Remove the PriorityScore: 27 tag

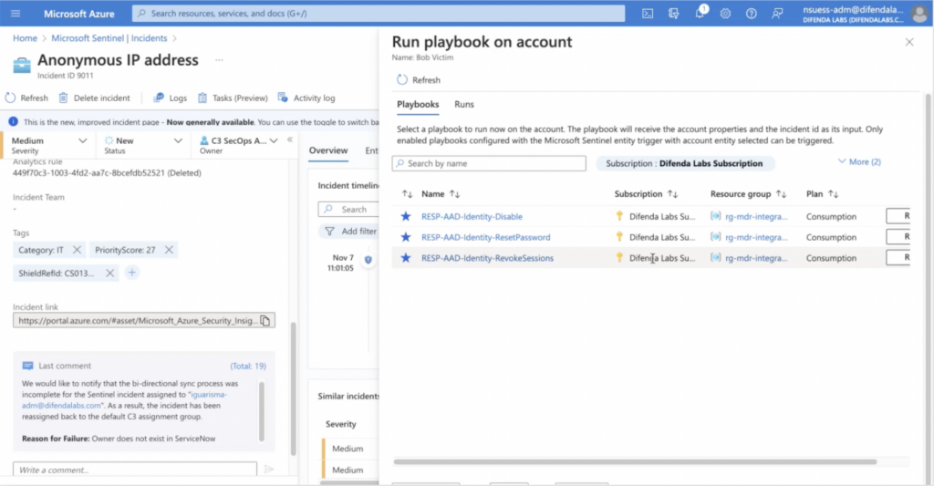point(169,250)
